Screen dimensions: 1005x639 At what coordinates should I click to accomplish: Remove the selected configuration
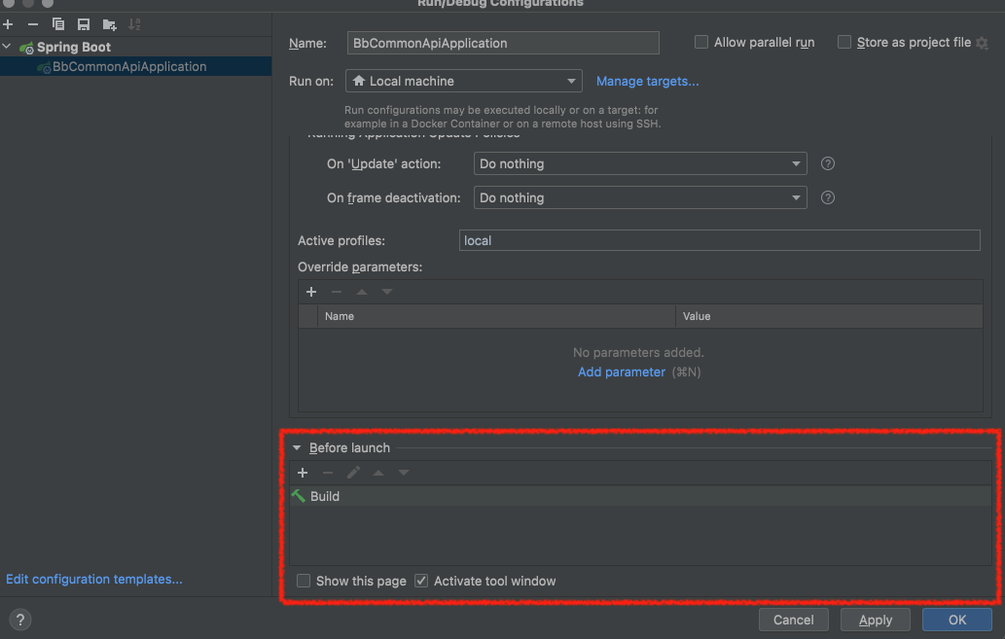(33, 24)
